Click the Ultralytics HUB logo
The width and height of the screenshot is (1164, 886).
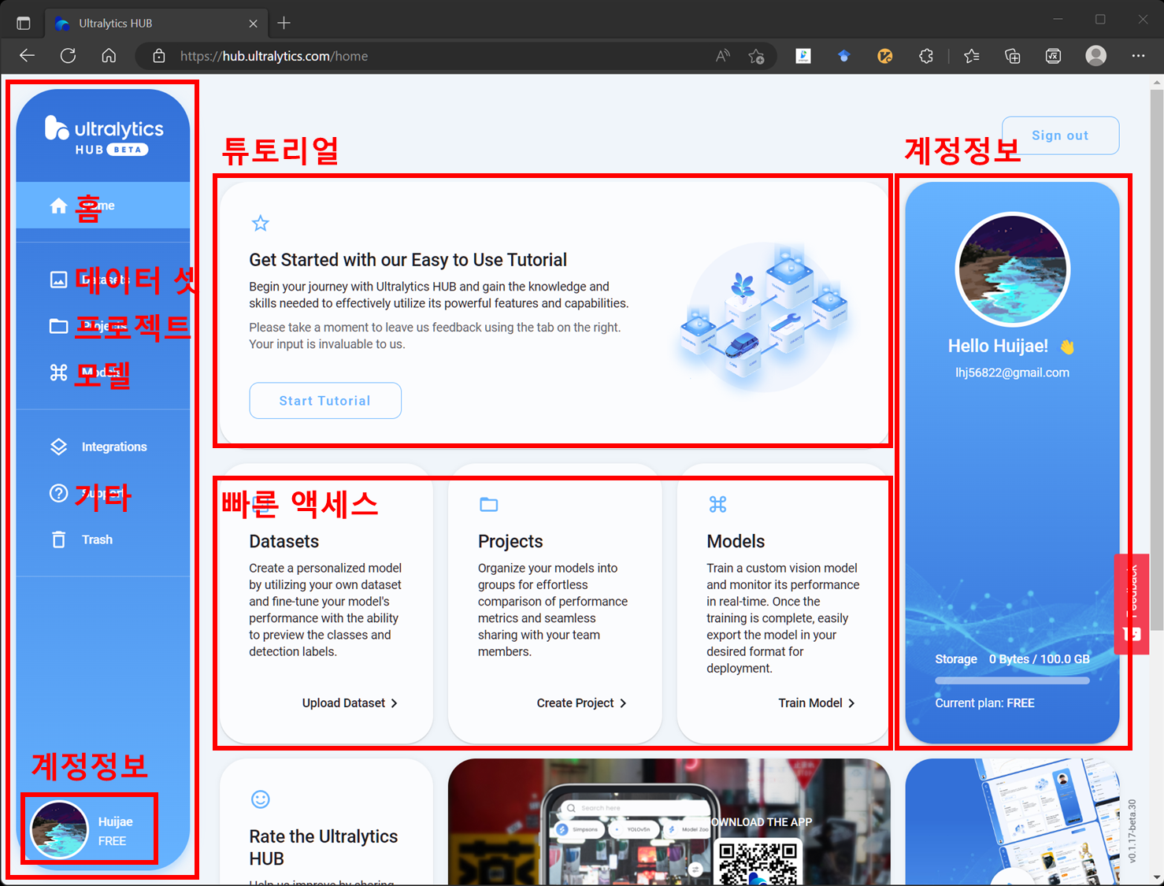click(x=104, y=135)
